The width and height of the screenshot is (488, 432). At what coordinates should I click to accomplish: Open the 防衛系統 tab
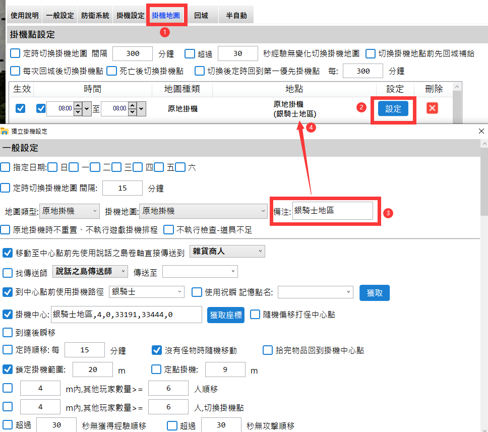tap(95, 15)
